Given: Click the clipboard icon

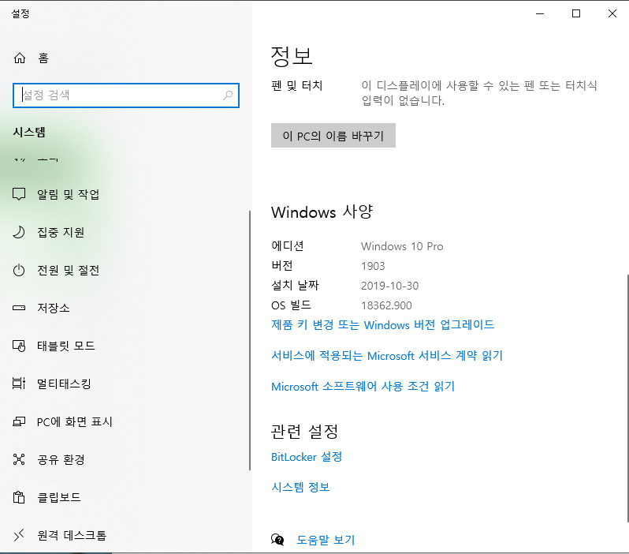Looking at the screenshot, I should [19, 497].
